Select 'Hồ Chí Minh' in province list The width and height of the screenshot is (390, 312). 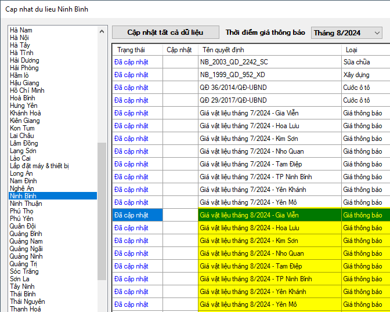click(27, 90)
